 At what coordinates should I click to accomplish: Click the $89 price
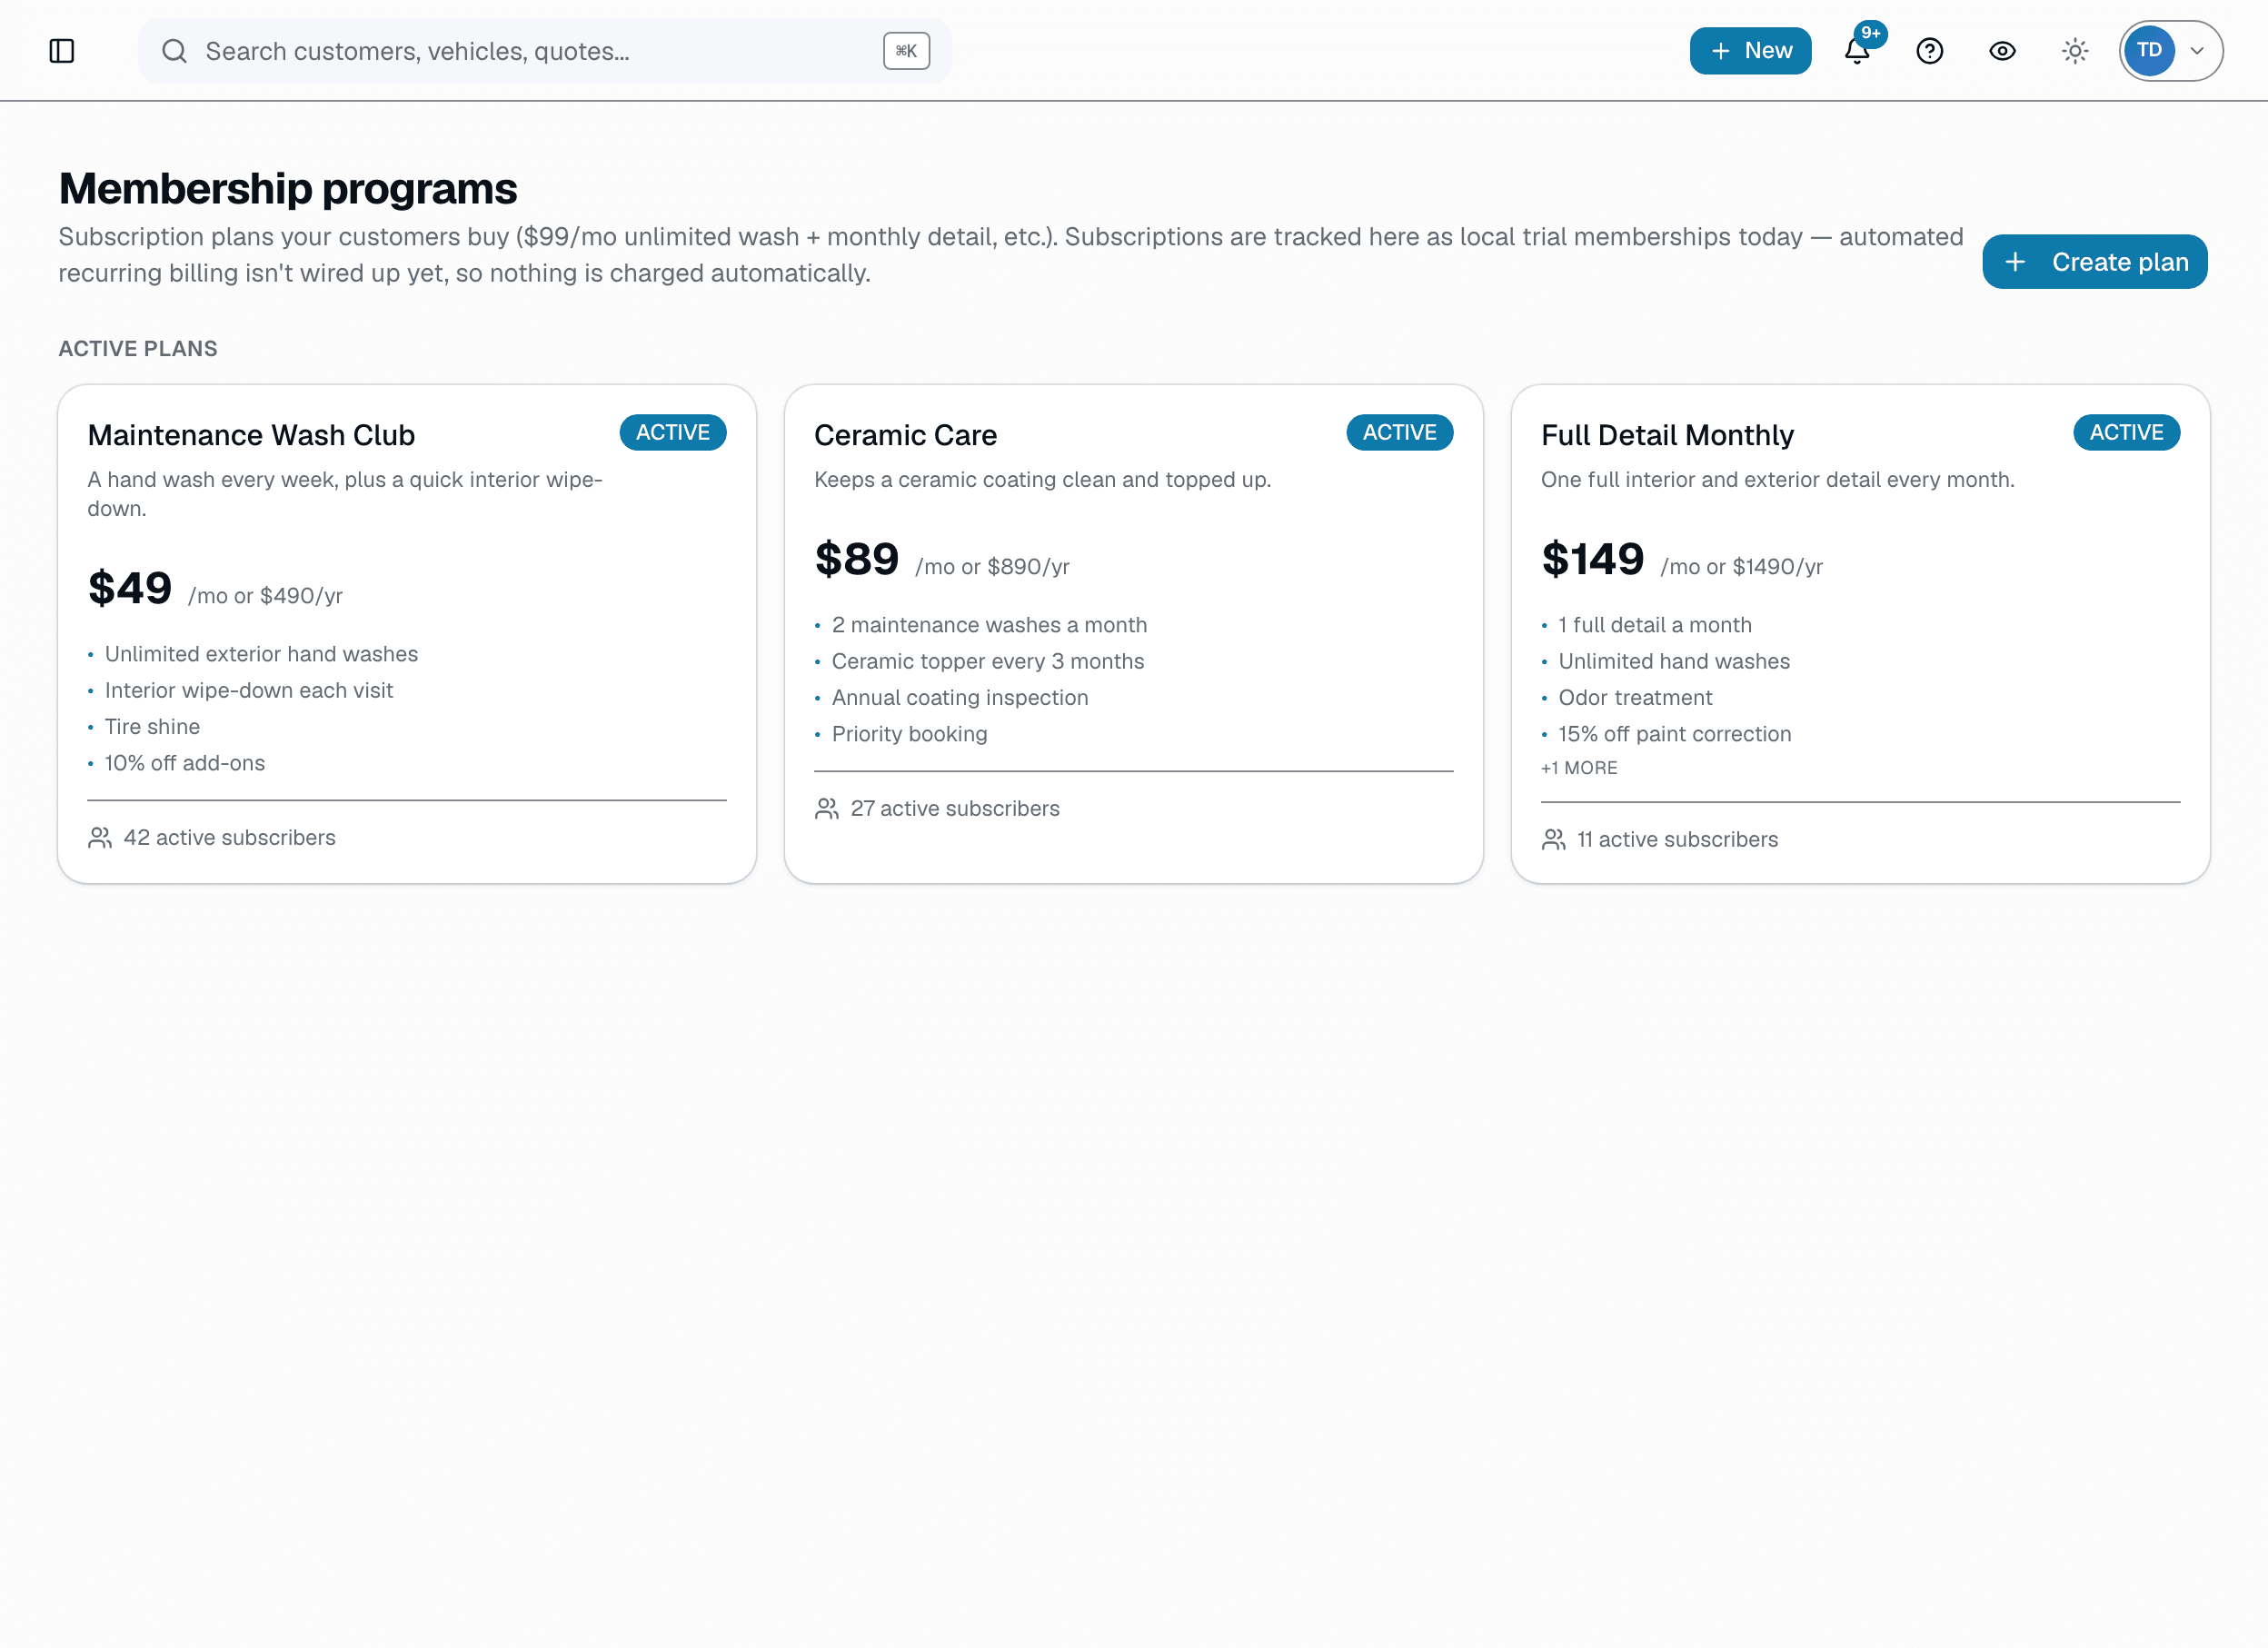pos(857,559)
